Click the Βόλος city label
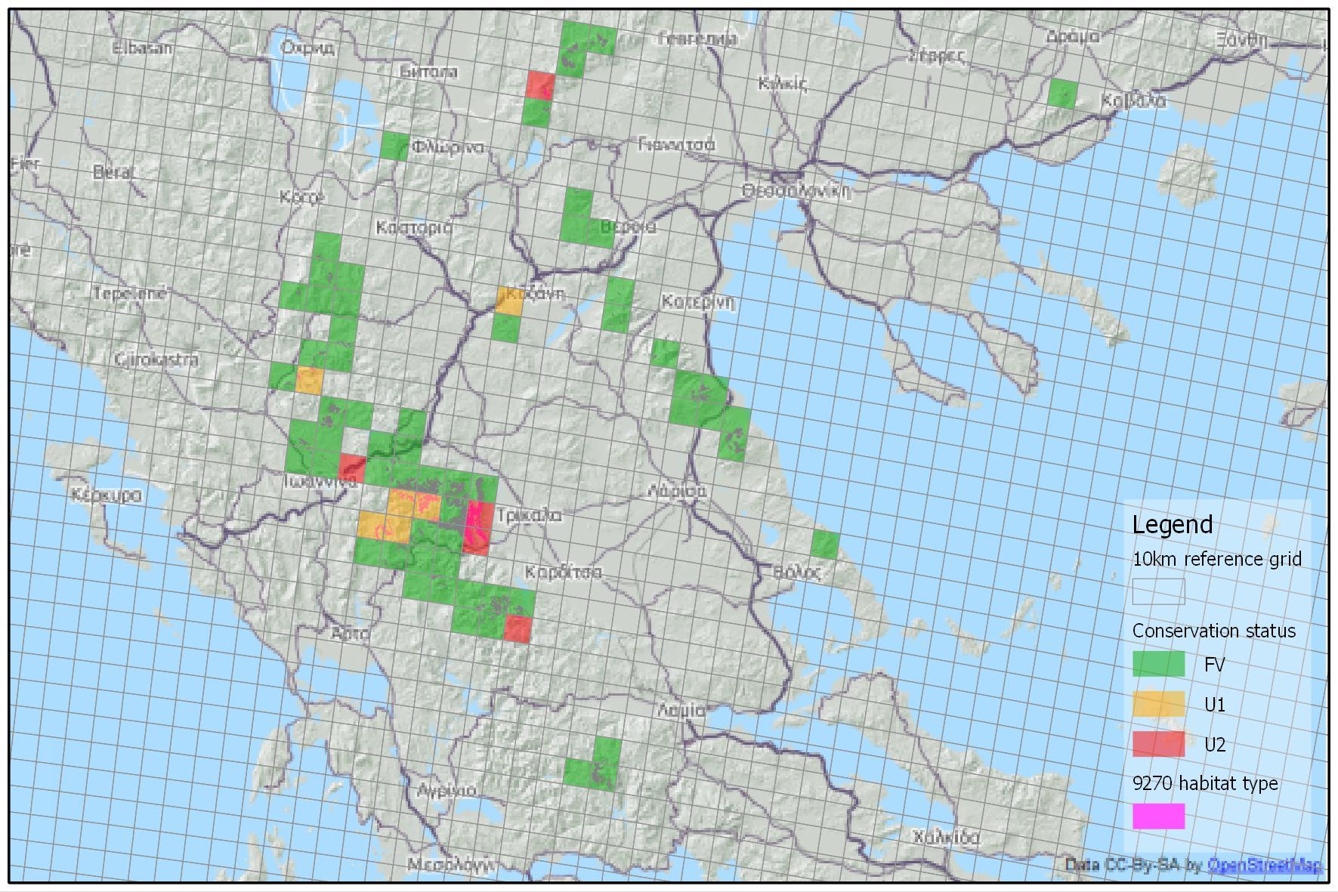Image resolution: width=1338 pixels, height=892 pixels. click(x=797, y=573)
